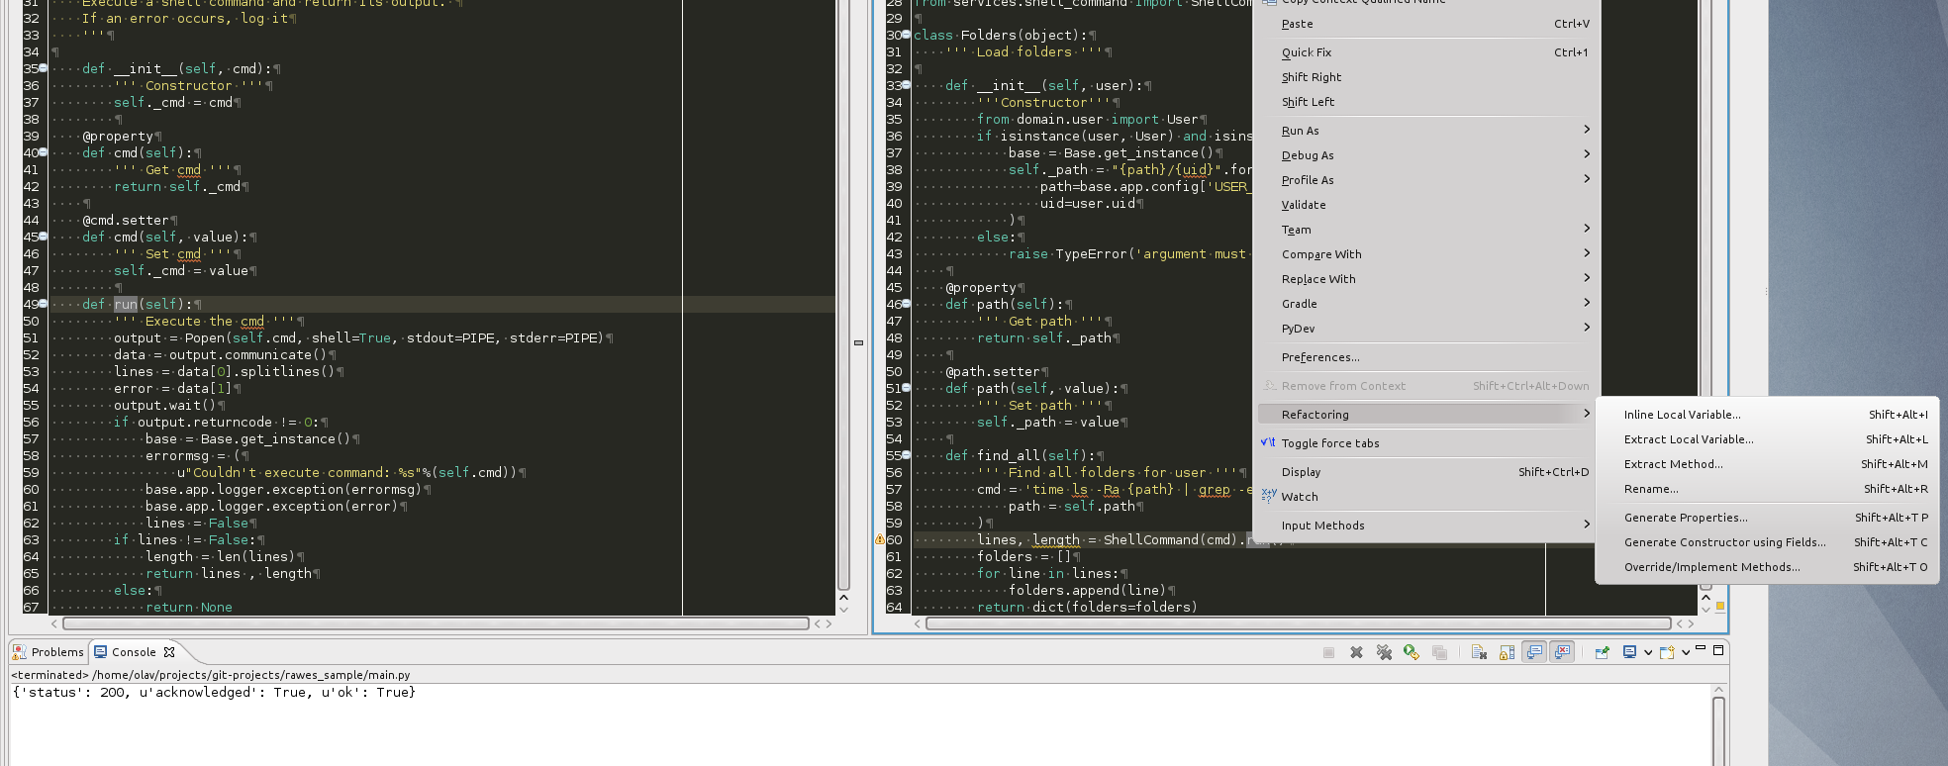Image resolution: width=1948 pixels, height=766 pixels.
Task: Remove the launch with the single X icon
Action: (x=1356, y=652)
